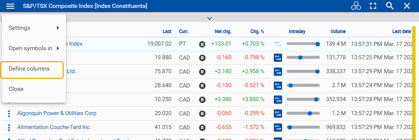Viewport: 419px width, 140px height.
Task: Open the three-dot menu for Alimentation Couche-Tard
Action: pyautogui.click(x=9, y=128)
